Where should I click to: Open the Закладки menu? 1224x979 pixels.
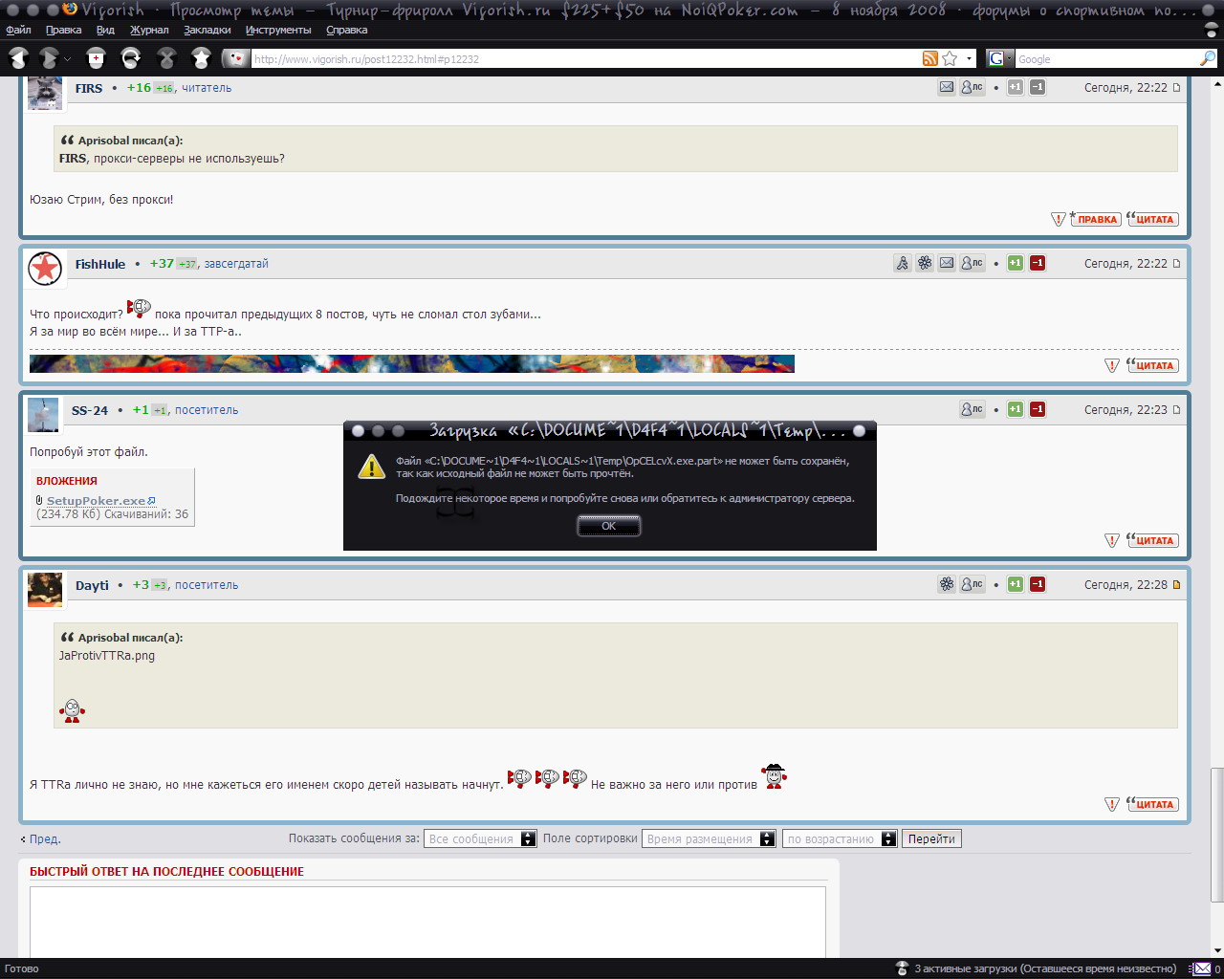[208, 30]
